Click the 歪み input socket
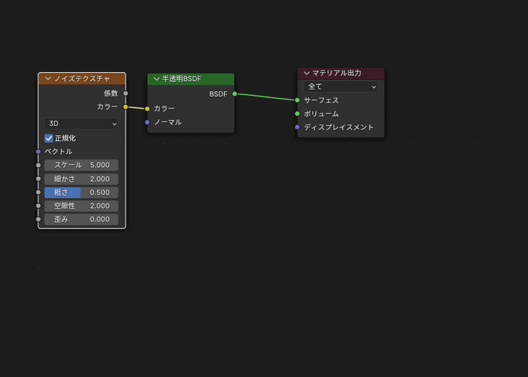Image resolution: width=528 pixels, height=377 pixels. 38,219
